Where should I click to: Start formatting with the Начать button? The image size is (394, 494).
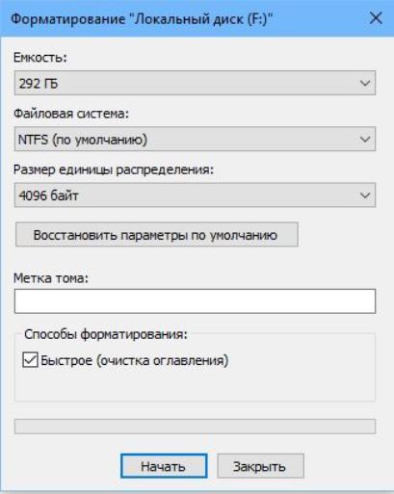(164, 466)
